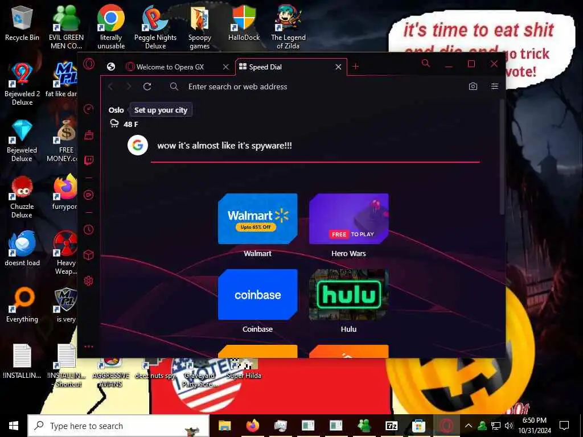Viewport: 583px width, 437px height.
Task: Select Bejeweled Deluxe desktop icon
Action: [22, 141]
